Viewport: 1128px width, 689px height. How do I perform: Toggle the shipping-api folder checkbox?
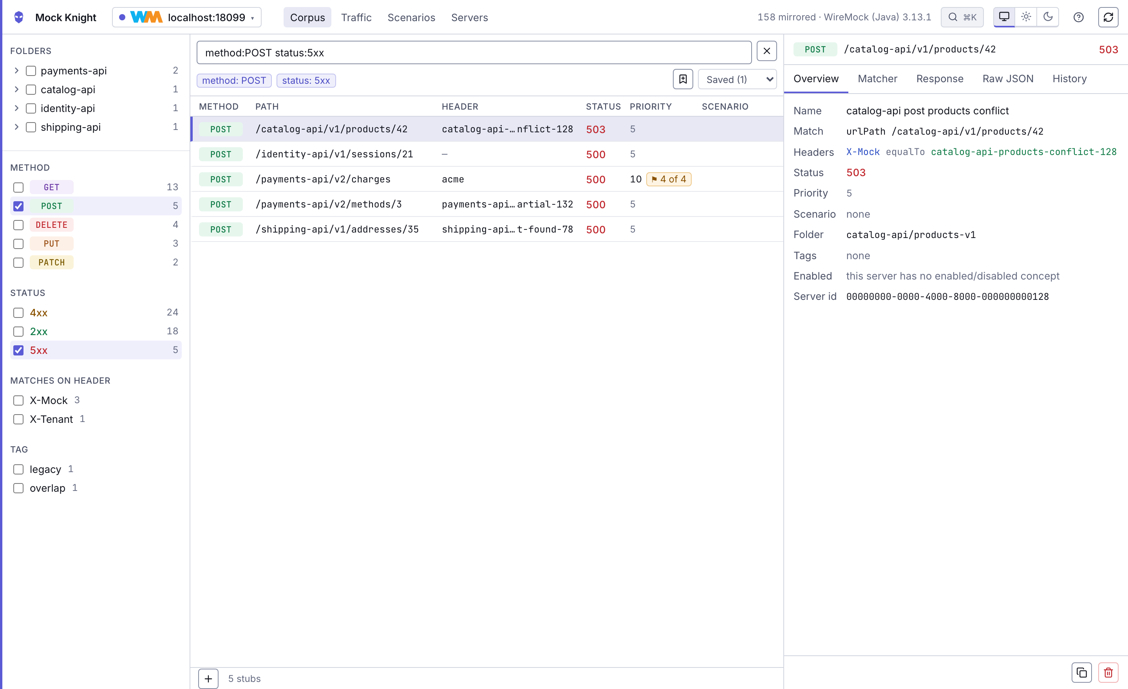click(31, 127)
